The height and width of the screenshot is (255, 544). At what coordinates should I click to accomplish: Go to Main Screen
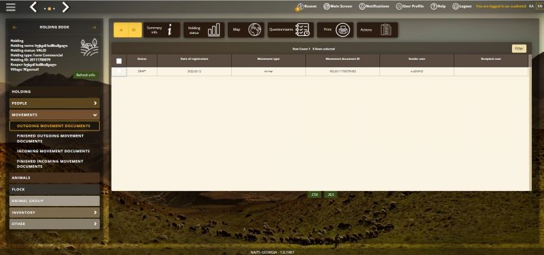tap(338, 6)
